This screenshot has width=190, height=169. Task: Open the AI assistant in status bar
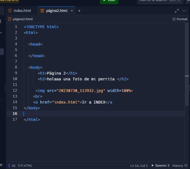point(12,166)
